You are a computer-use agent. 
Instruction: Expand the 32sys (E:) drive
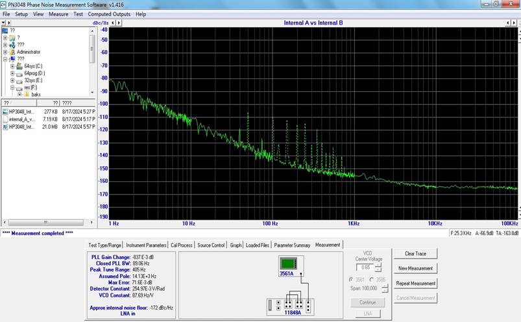point(12,81)
